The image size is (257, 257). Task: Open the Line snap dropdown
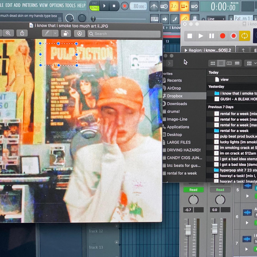[216, 19]
